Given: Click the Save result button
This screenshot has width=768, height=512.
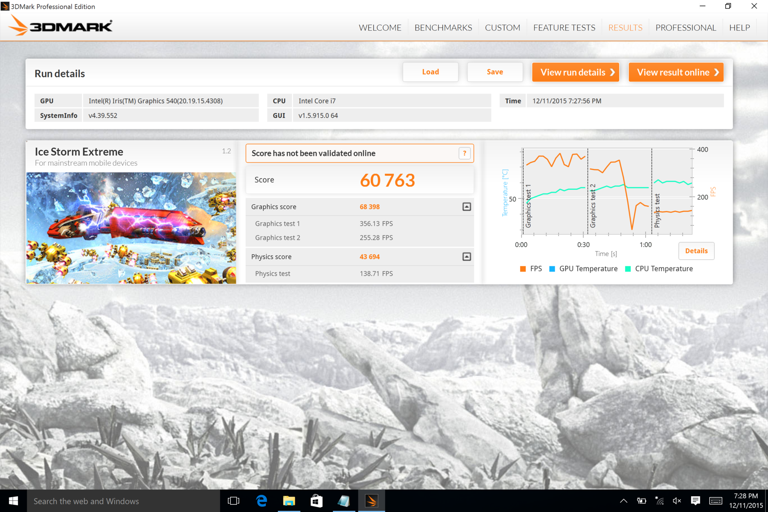Looking at the screenshot, I should 495,72.
